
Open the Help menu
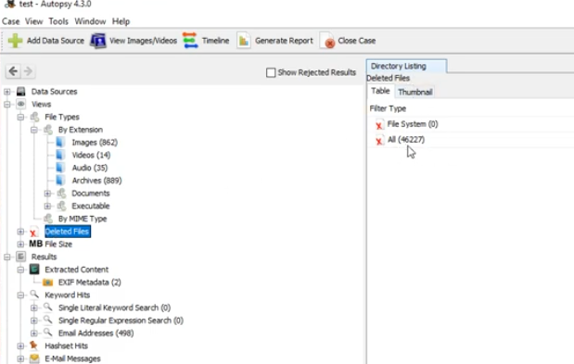click(121, 21)
